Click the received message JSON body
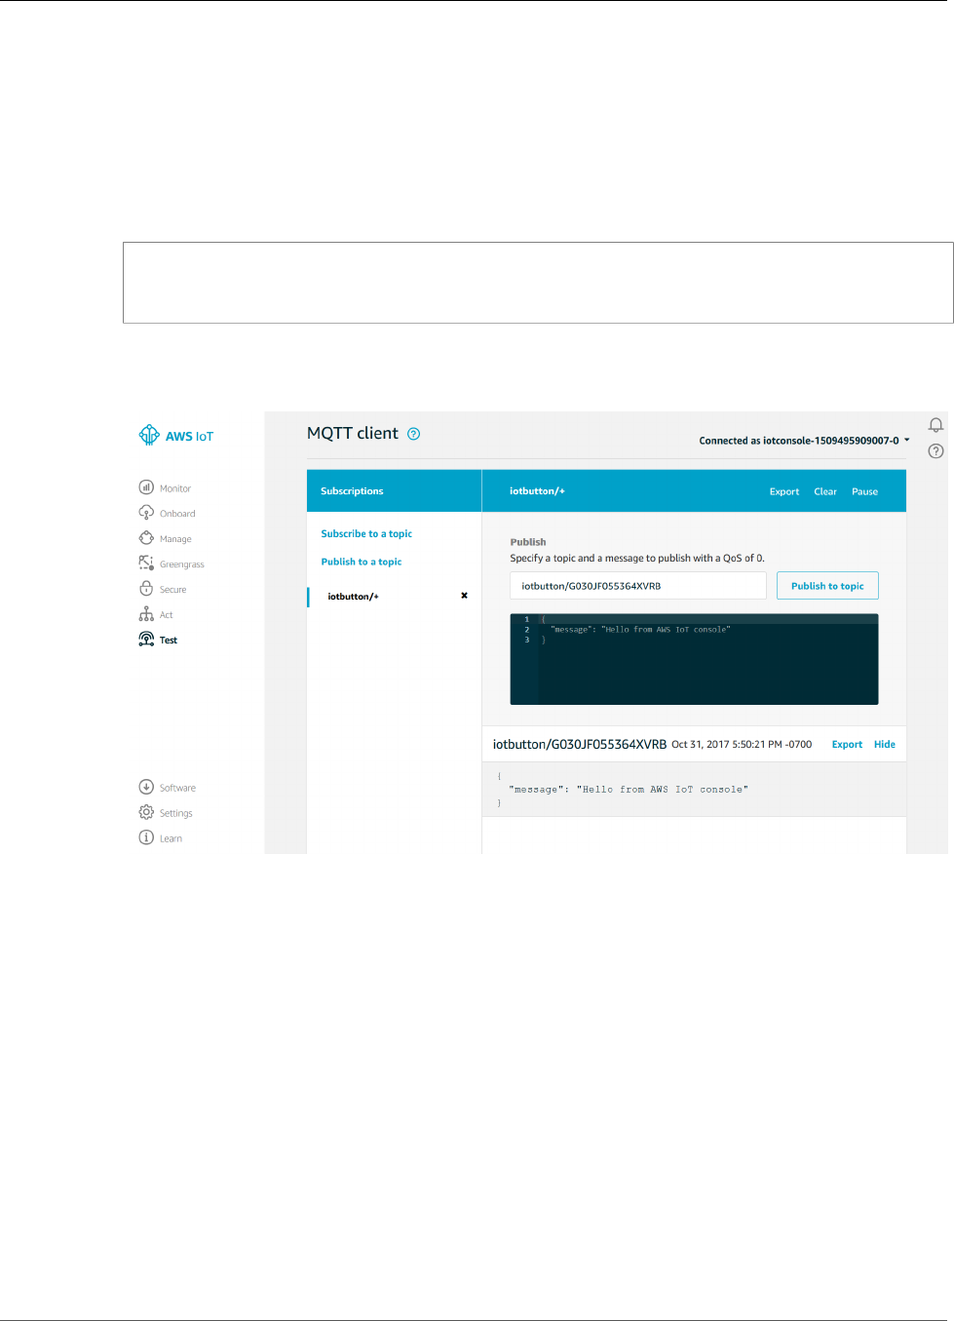This screenshot has width=954, height=1321. click(694, 790)
